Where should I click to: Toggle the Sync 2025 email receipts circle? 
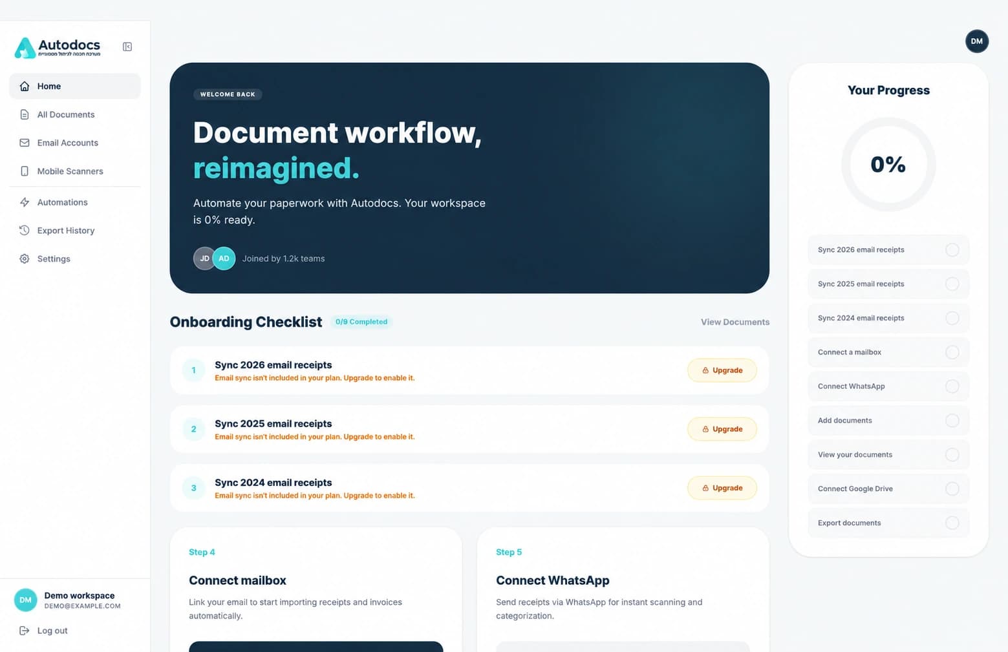tap(952, 284)
